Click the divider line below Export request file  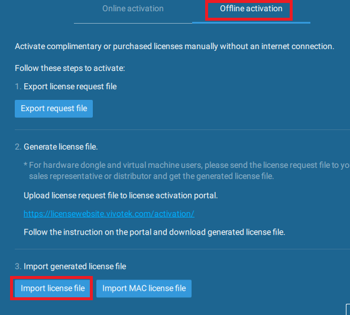182,129
